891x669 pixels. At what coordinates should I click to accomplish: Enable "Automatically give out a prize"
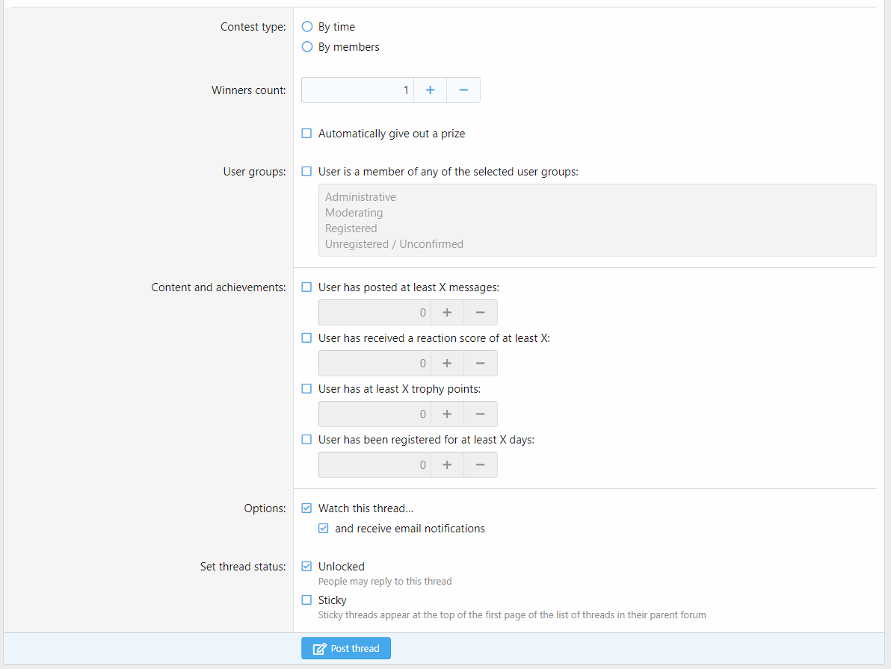pos(306,133)
